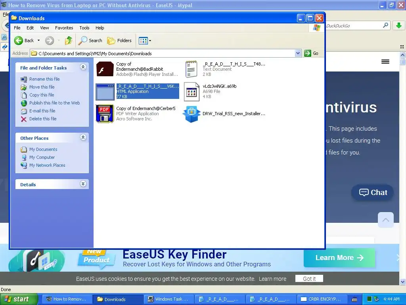
Task: Click the Downloads address path field
Action: (x=166, y=54)
